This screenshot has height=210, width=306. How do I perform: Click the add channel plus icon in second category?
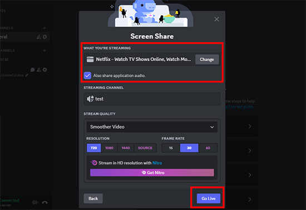click(45, 51)
